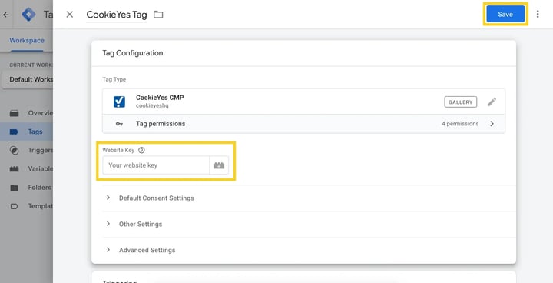Select the CookieYes CMP checkmark logo
This screenshot has height=283, width=553.
click(119, 102)
